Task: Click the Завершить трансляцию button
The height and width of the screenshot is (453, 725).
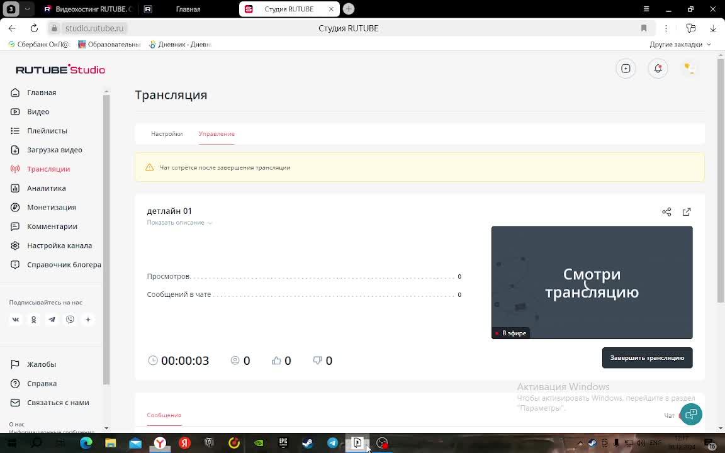Action: [647, 358]
